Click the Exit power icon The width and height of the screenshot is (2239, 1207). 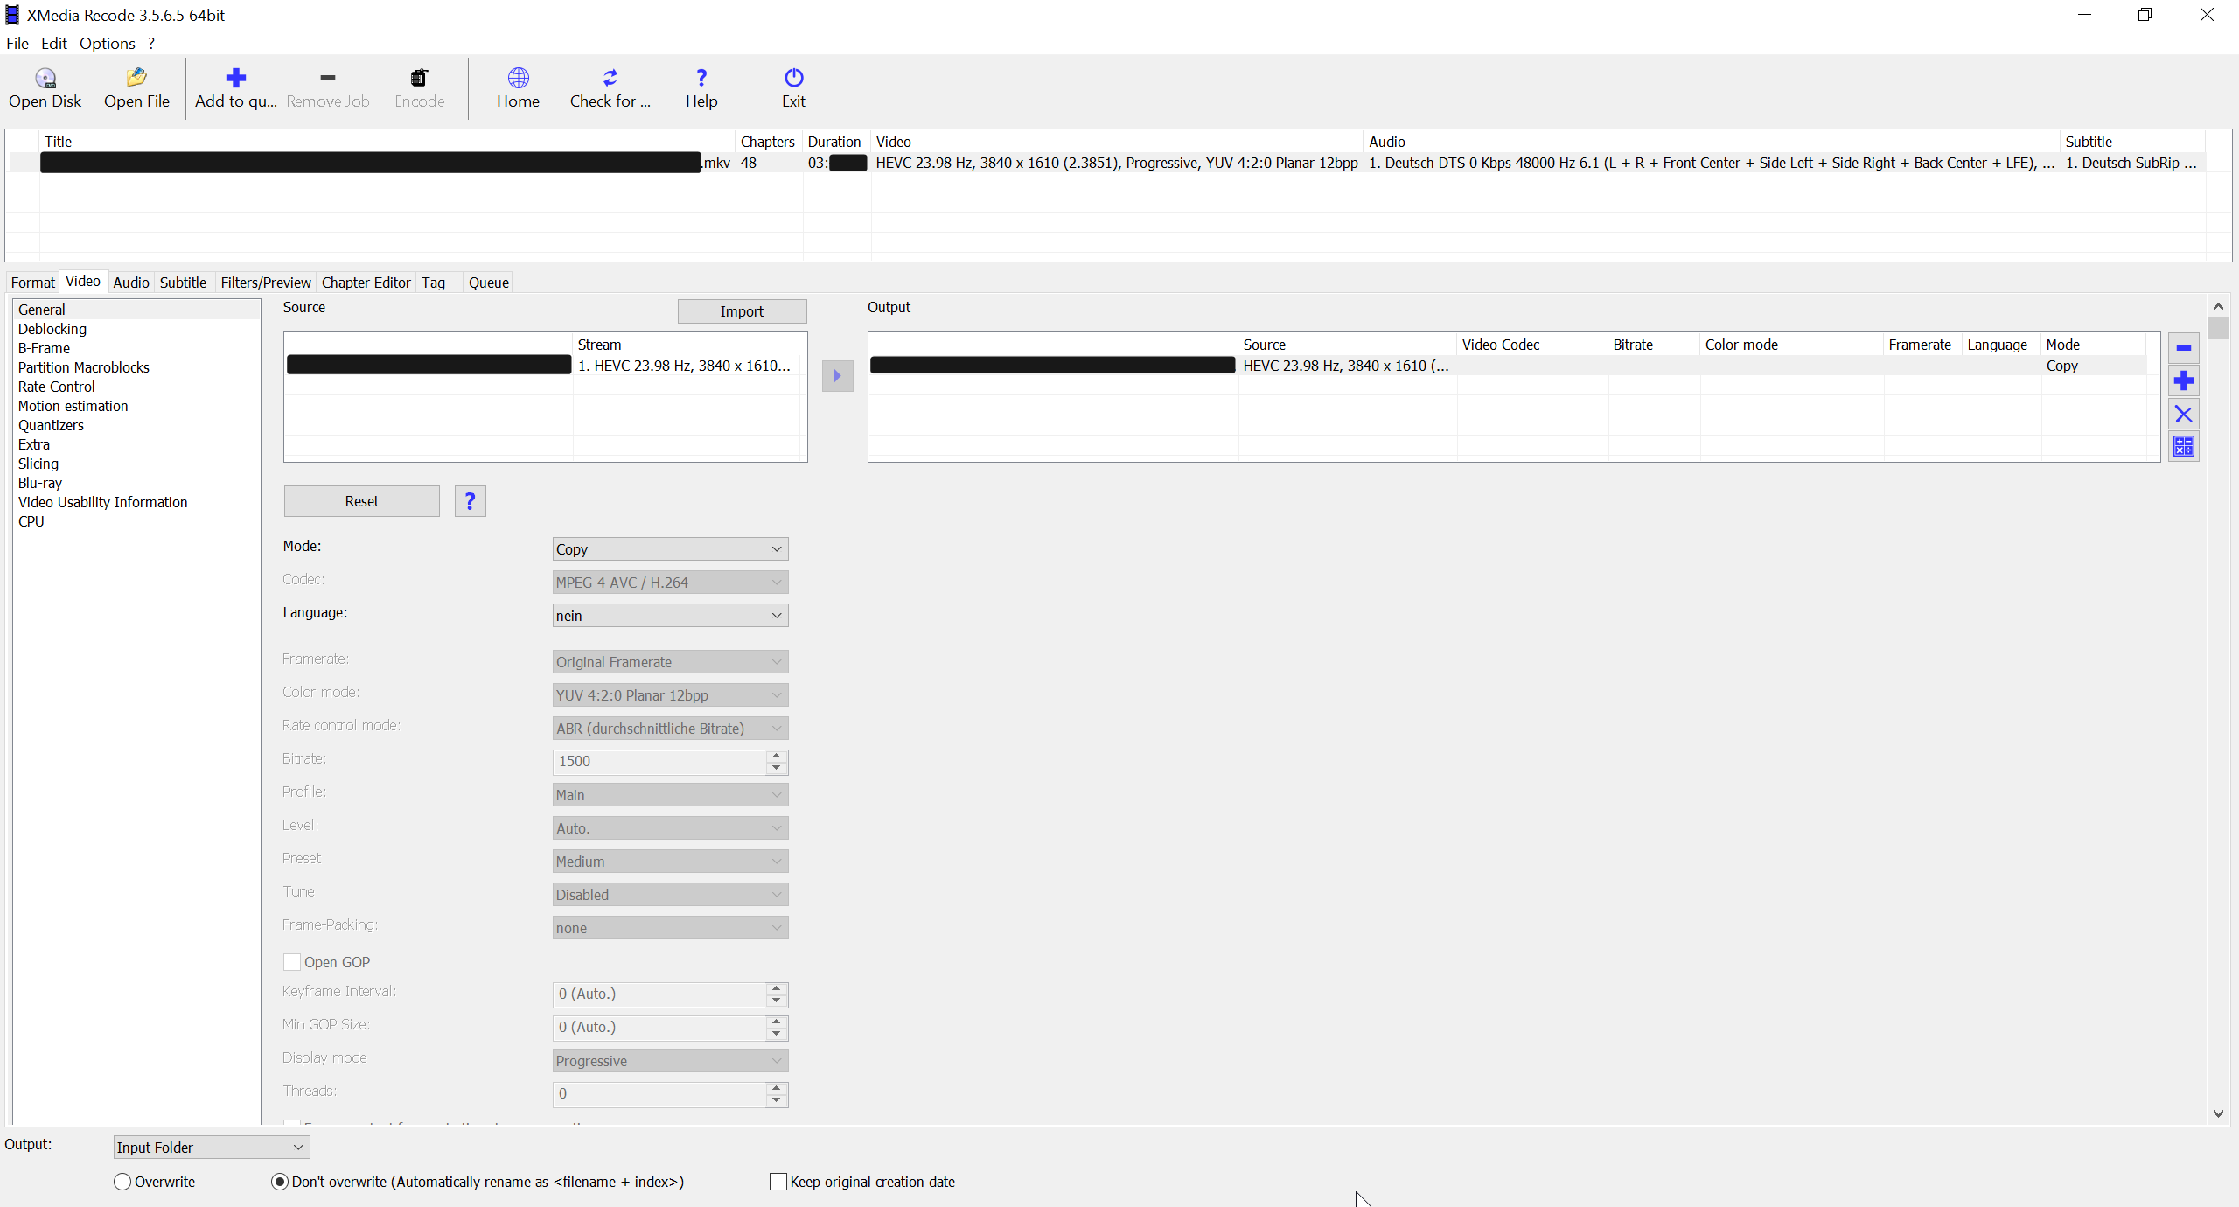[793, 79]
